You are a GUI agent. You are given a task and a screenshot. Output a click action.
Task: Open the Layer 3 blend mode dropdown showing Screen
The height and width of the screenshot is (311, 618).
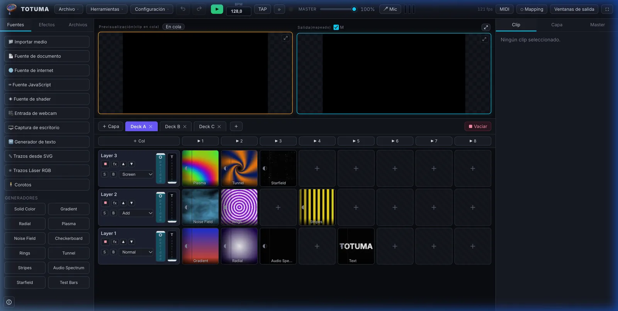click(137, 174)
